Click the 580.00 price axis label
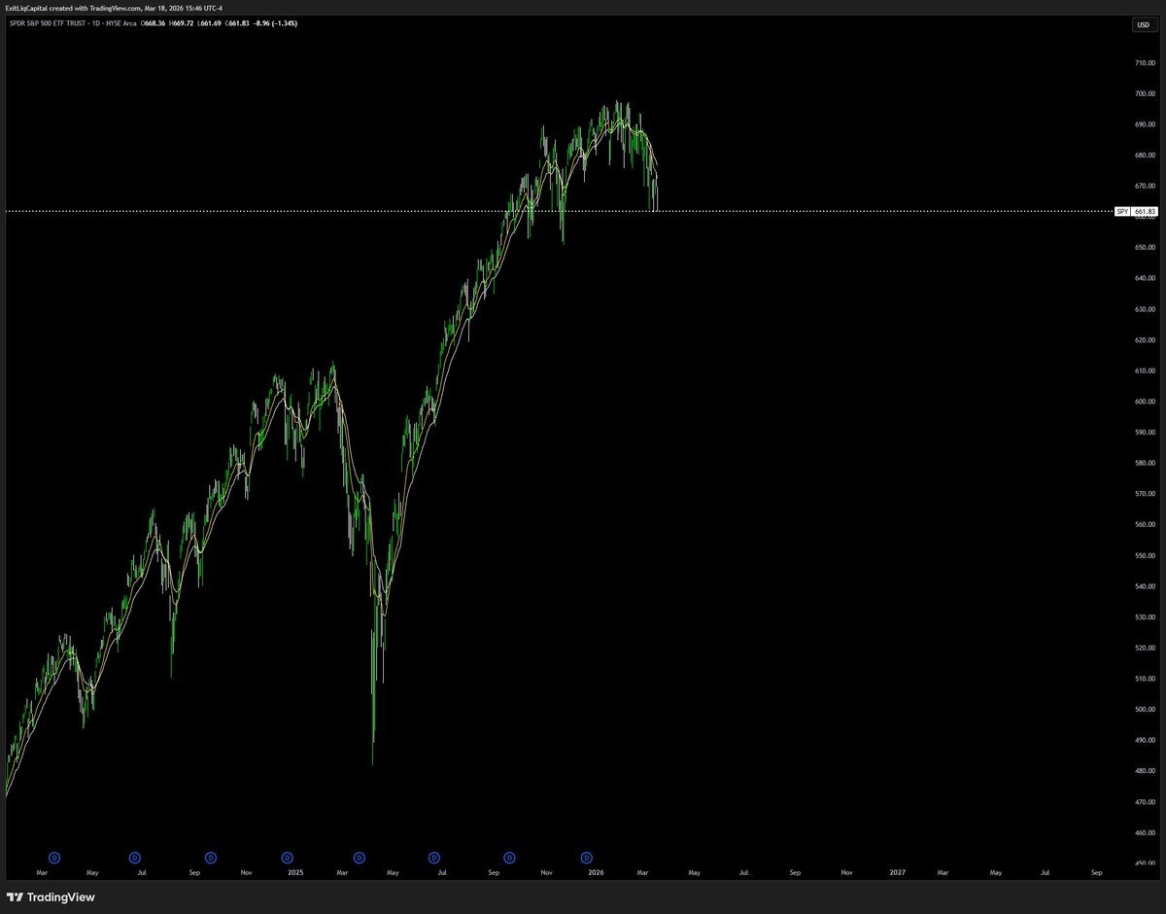The width and height of the screenshot is (1166, 914). point(1144,464)
